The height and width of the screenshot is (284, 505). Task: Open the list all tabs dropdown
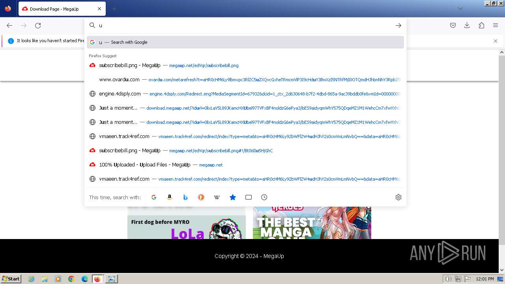coord(460,9)
